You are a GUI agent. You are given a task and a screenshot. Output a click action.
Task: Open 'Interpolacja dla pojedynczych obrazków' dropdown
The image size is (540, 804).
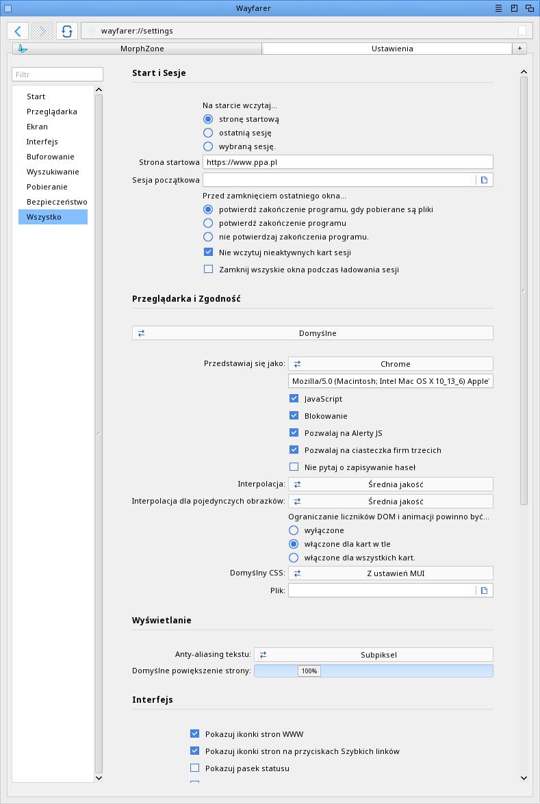coord(391,501)
